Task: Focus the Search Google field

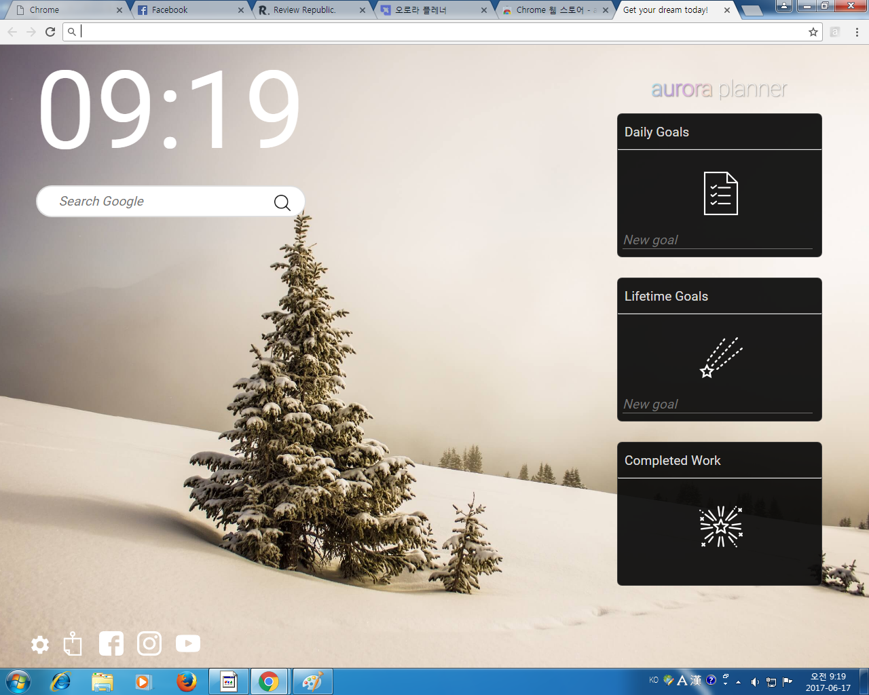Action: [170, 202]
